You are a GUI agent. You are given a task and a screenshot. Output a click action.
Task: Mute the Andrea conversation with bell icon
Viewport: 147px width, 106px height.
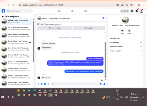tap(122, 31)
